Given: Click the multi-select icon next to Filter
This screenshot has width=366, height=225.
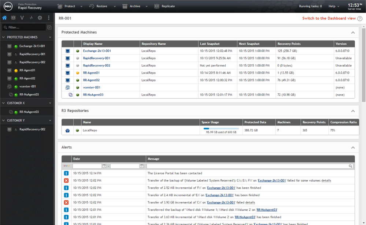Looking at the screenshot, I should (49, 27).
